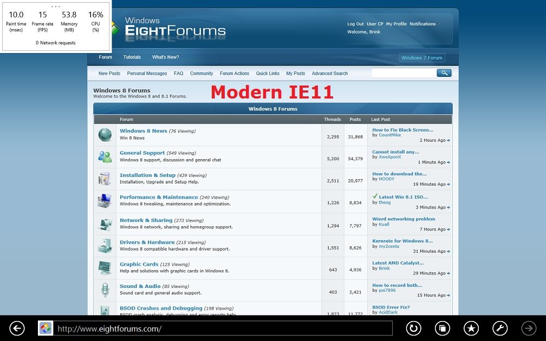Open the General Support forum link
546x341 pixels.
(142, 153)
